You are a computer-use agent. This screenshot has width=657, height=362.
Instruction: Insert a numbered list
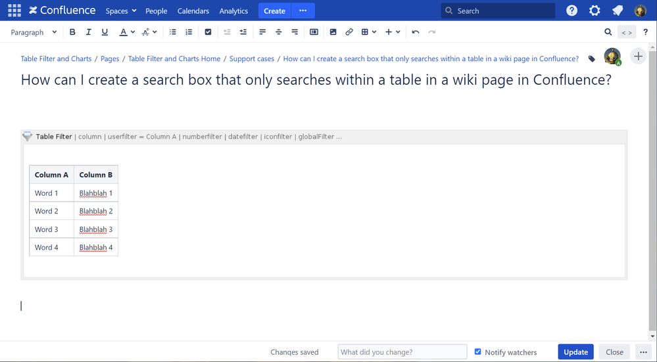189,32
